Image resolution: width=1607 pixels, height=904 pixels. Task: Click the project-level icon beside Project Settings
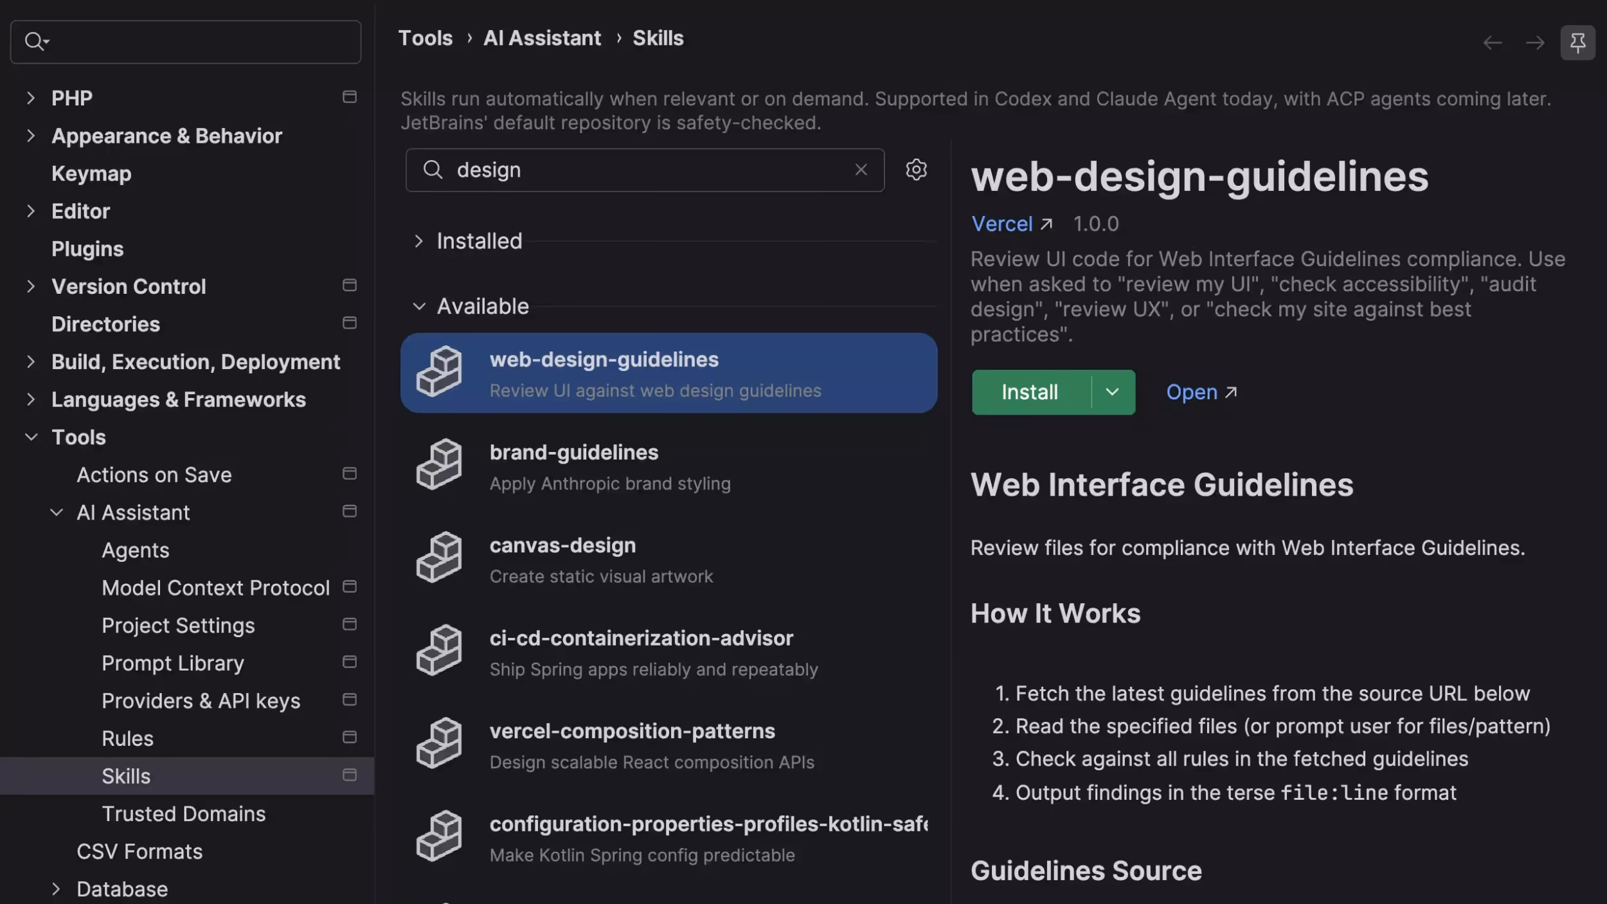[x=350, y=624]
